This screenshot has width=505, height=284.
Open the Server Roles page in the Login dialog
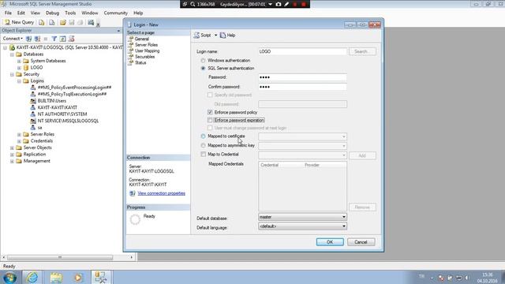pyautogui.click(x=146, y=45)
